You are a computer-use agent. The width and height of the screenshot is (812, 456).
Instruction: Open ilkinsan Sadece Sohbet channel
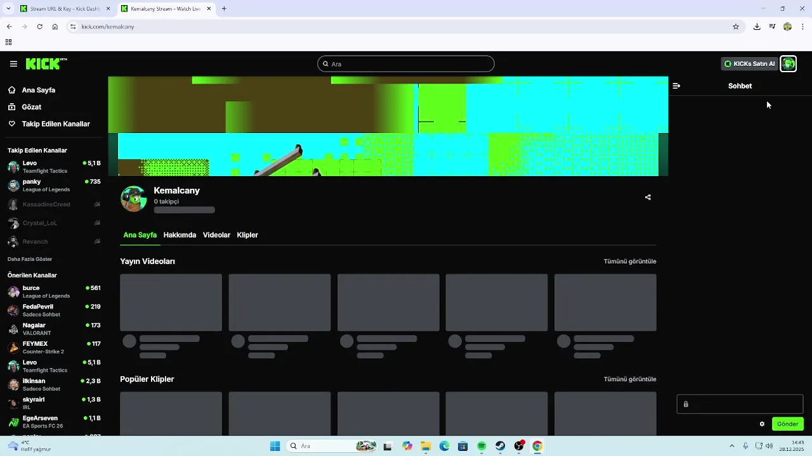coord(54,384)
